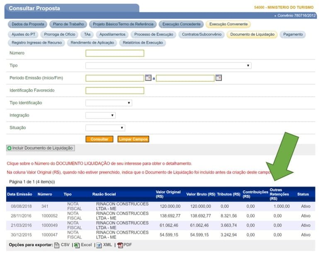Click the Consultar button
The image size is (321, 254).
point(99,139)
